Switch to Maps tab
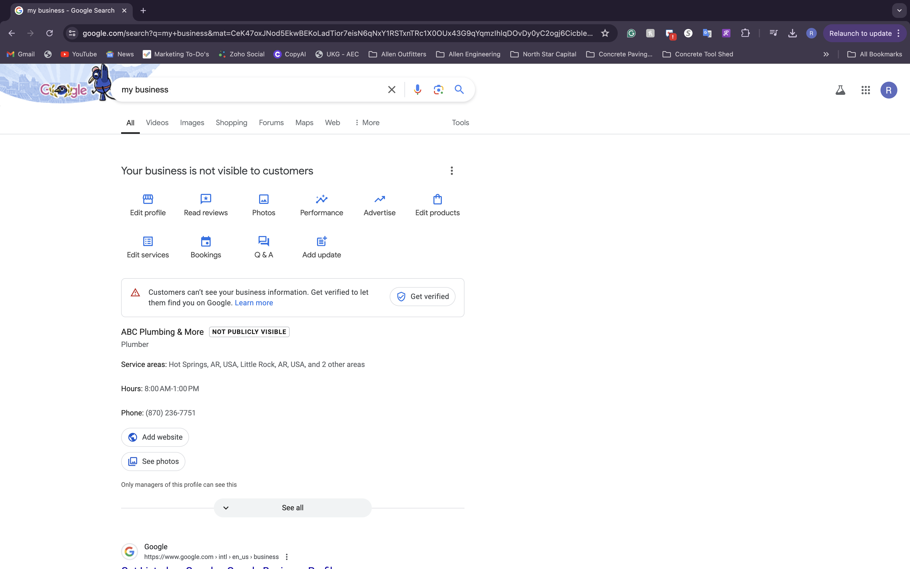 pos(304,123)
